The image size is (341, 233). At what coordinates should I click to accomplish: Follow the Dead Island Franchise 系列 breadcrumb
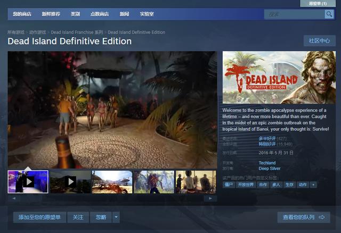[77, 32]
